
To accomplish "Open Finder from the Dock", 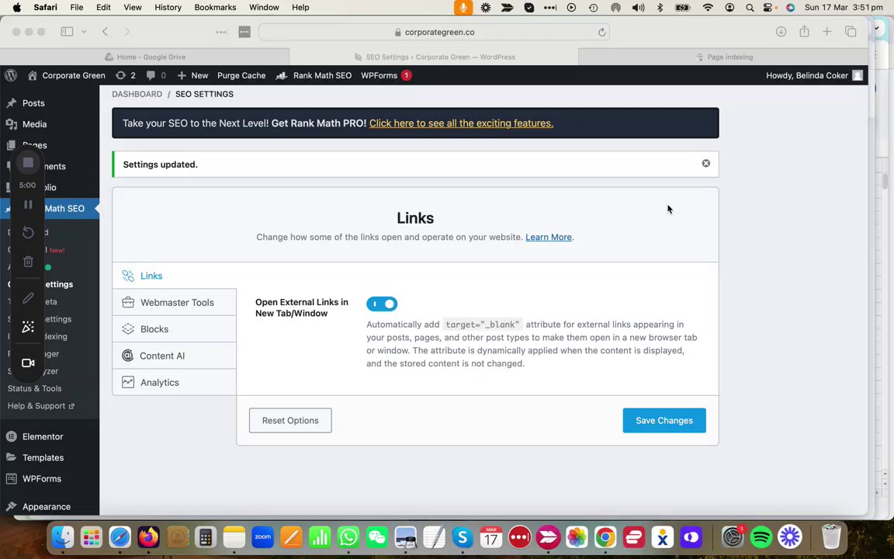I will (63, 536).
